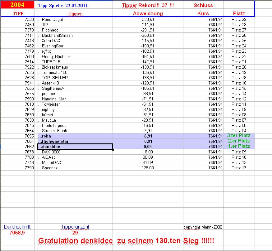Select the green 3.ter Platz cell
Viewport: 272px width, 251px height.
click(x=239, y=136)
